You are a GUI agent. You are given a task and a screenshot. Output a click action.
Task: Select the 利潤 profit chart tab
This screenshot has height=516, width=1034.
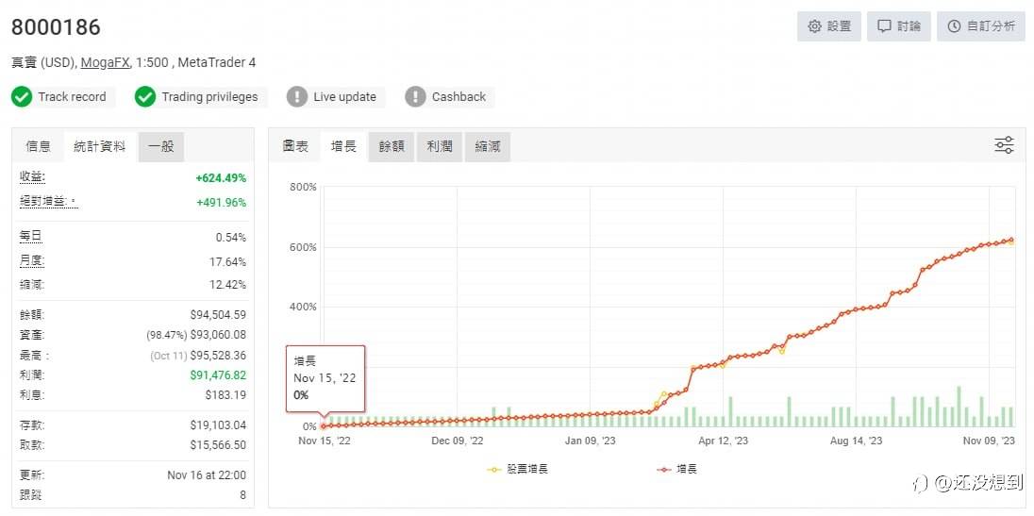[x=440, y=146]
